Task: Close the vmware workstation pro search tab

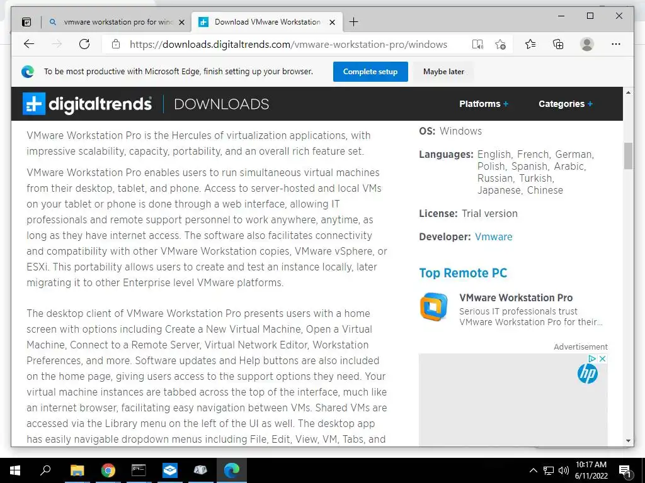Action: point(182,22)
